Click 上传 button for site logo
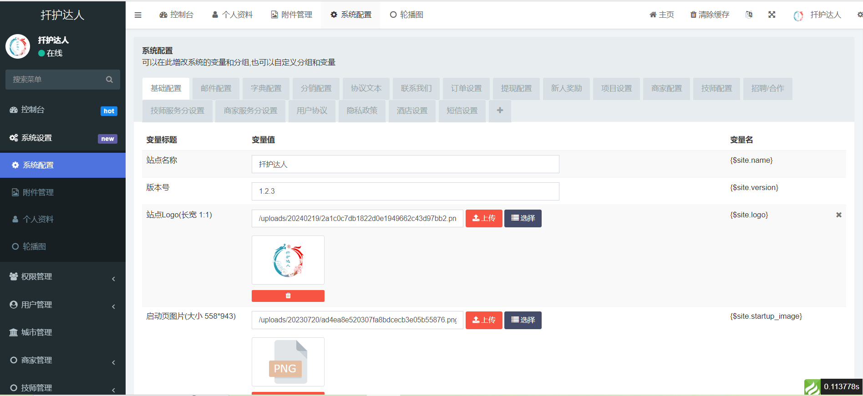Image resolution: width=863 pixels, height=396 pixels. coord(483,218)
